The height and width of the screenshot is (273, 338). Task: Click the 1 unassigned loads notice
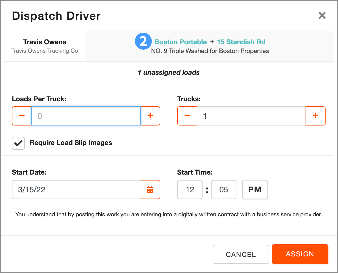pyautogui.click(x=169, y=72)
